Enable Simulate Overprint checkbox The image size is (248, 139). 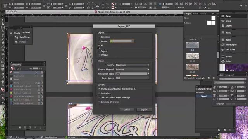point(99,102)
